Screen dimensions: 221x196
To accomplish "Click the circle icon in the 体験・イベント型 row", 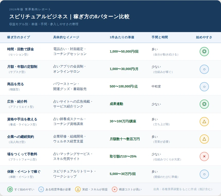I will [204, 174].
